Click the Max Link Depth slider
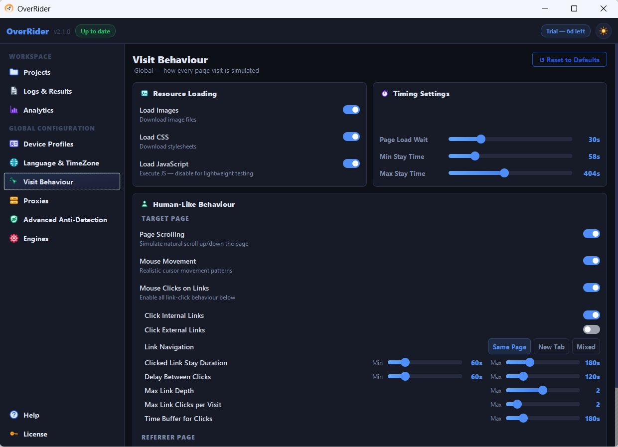Viewport: 618px width, 447px height. (543, 391)
